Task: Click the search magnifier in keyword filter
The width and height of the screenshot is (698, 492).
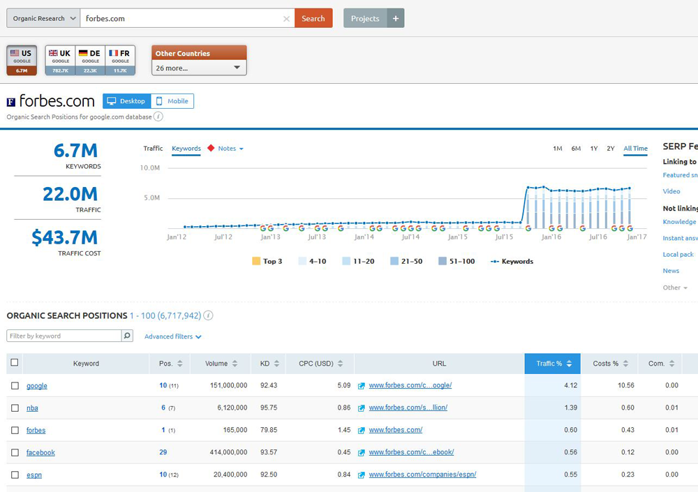Action: 127,336
